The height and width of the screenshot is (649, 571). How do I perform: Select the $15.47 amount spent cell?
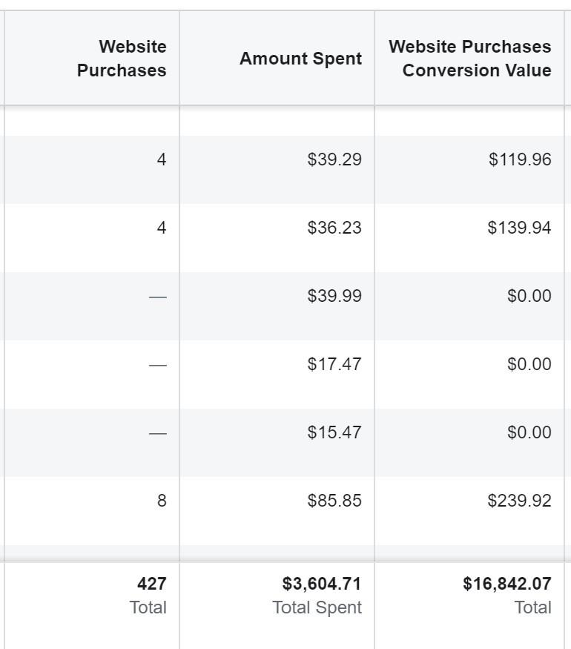[x=334, y=432]
